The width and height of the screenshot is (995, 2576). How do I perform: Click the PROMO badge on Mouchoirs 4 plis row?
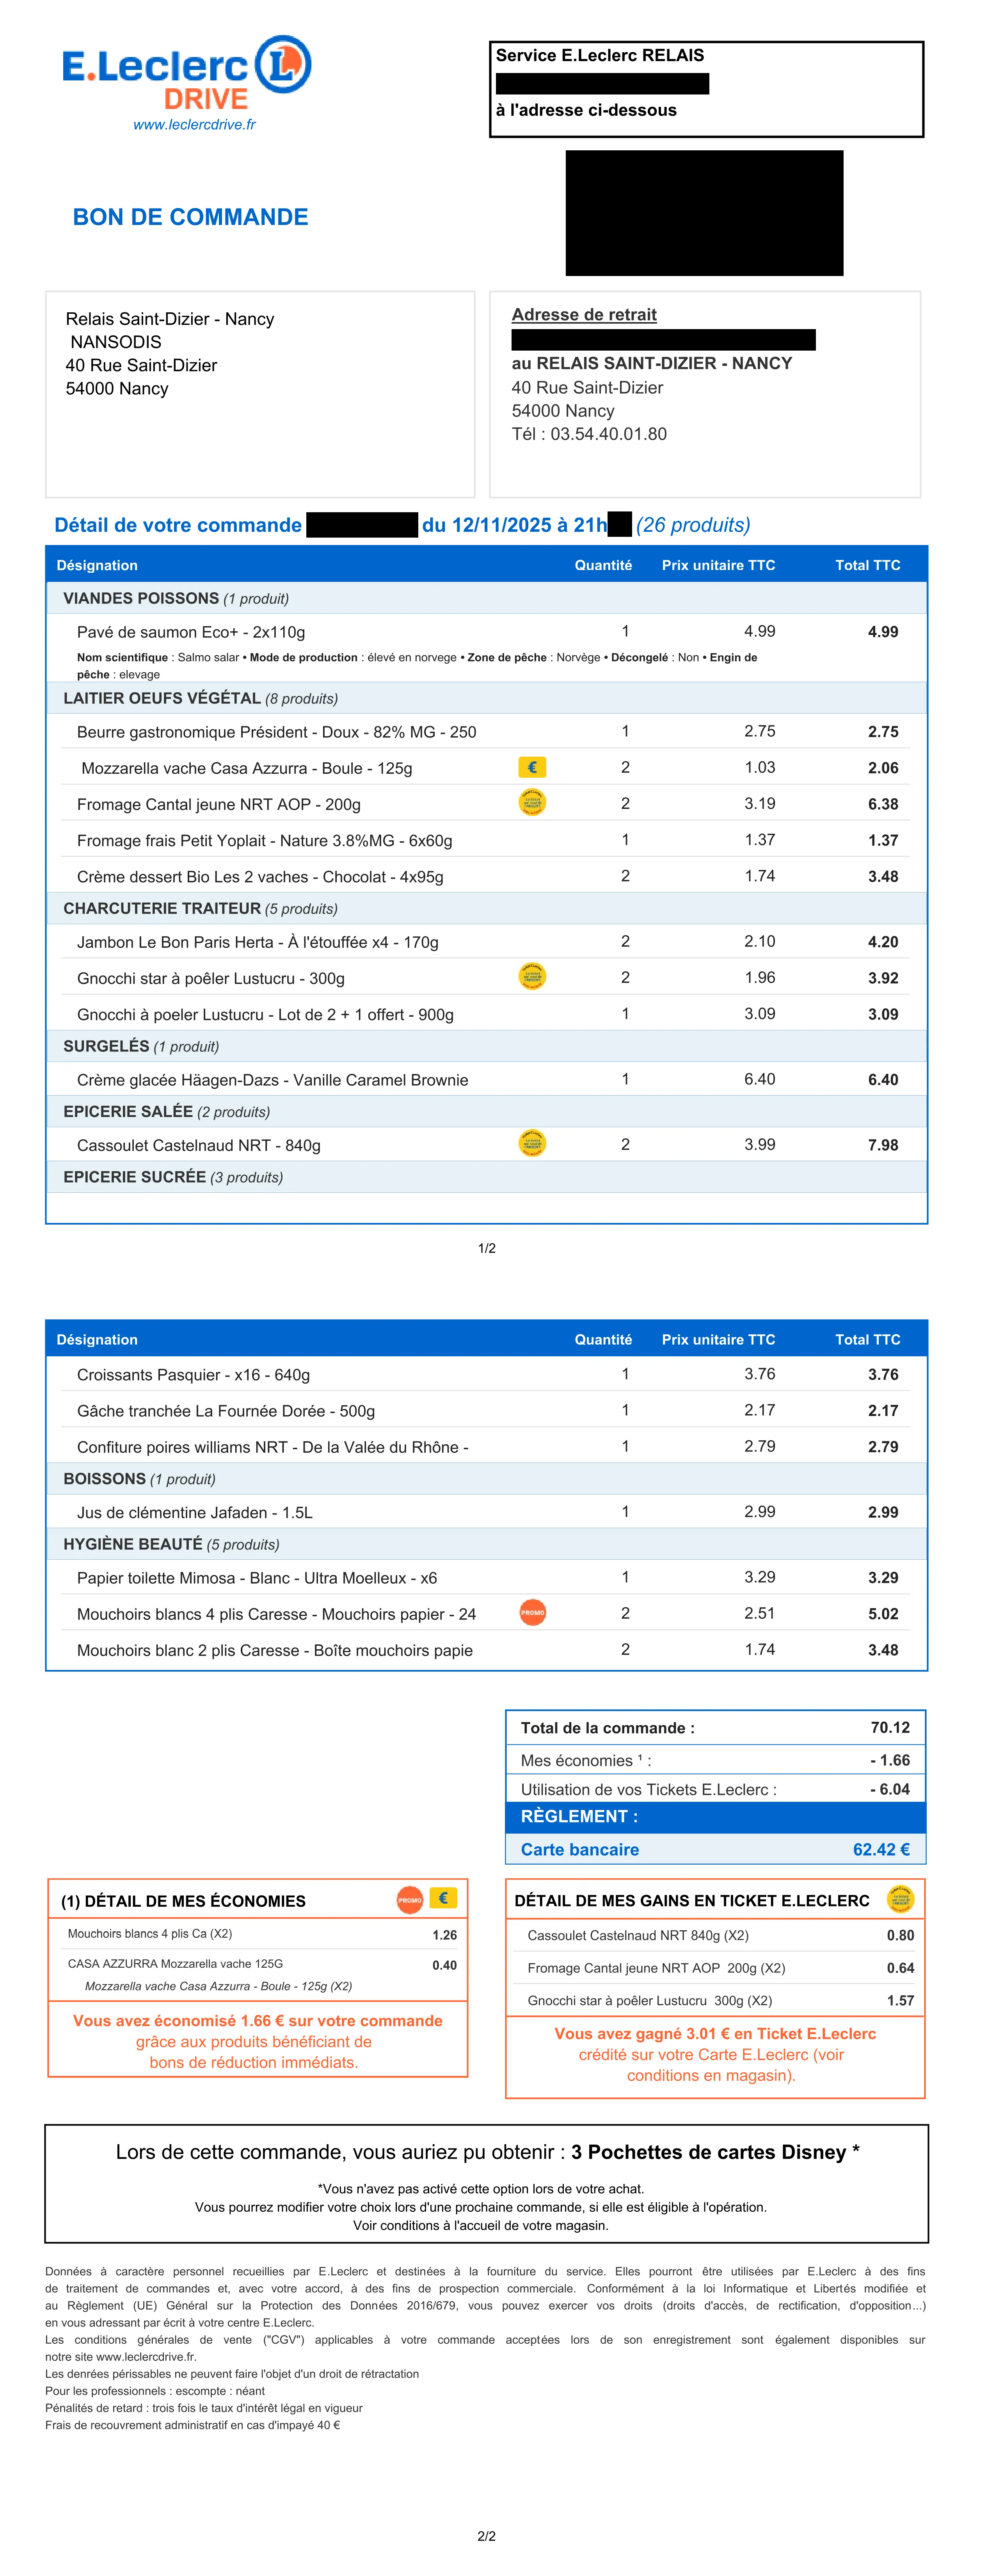[533, 1613]
